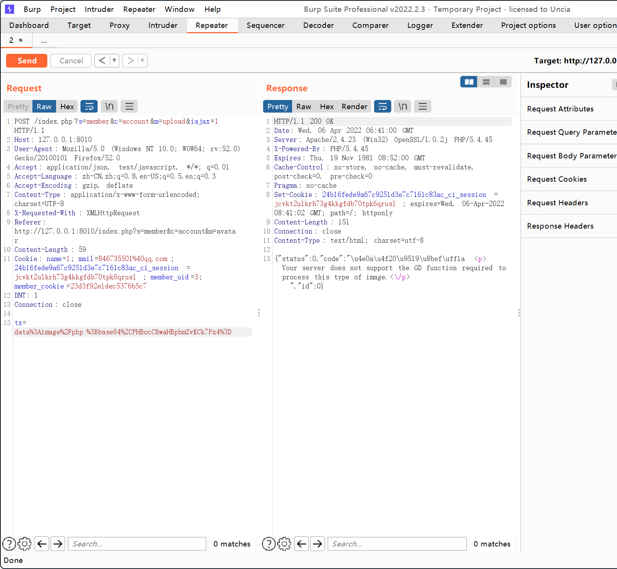Click the Cancel button
This screenshot has width=617, height=569.
[x=71, y=61]
